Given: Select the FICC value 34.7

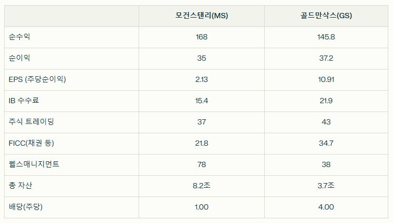Looking at the screenshot, I should pyautogui.click(x=326, y=143).
